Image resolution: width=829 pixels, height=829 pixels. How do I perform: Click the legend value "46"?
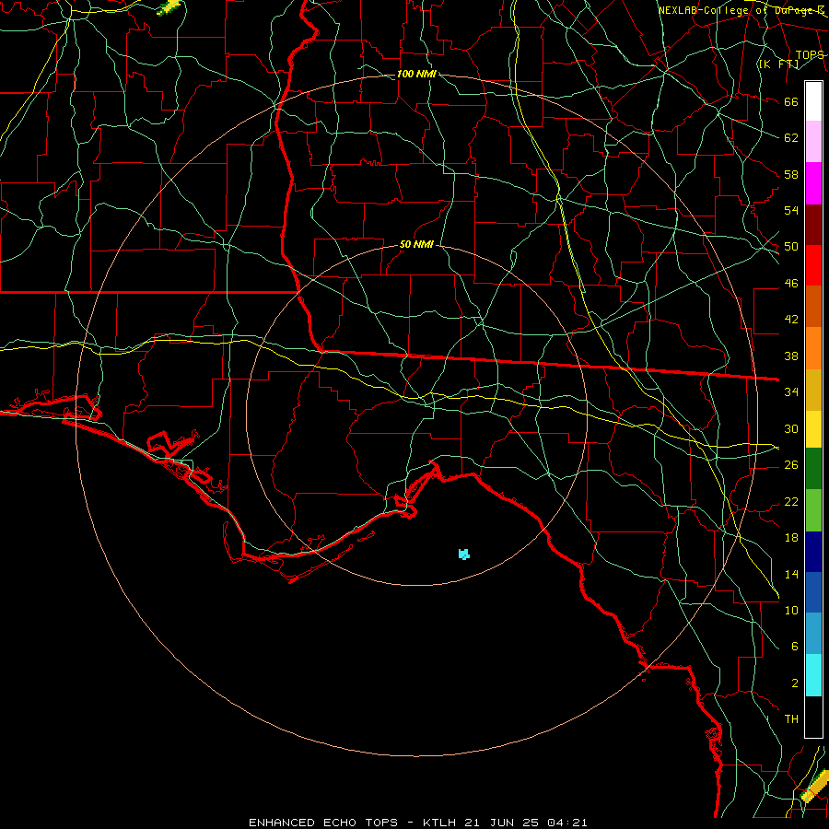coord(791,283)
